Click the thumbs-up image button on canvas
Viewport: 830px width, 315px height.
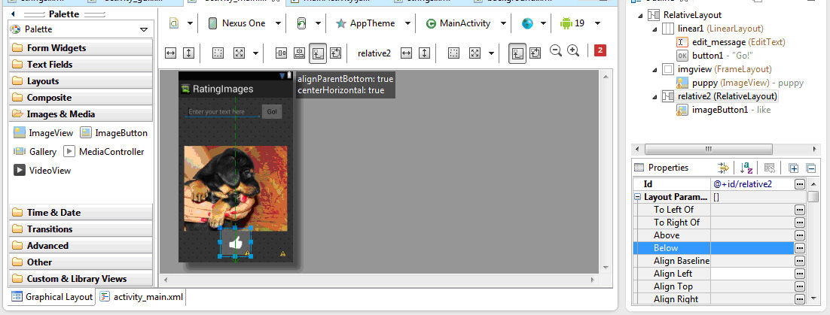tap(235, 243)
